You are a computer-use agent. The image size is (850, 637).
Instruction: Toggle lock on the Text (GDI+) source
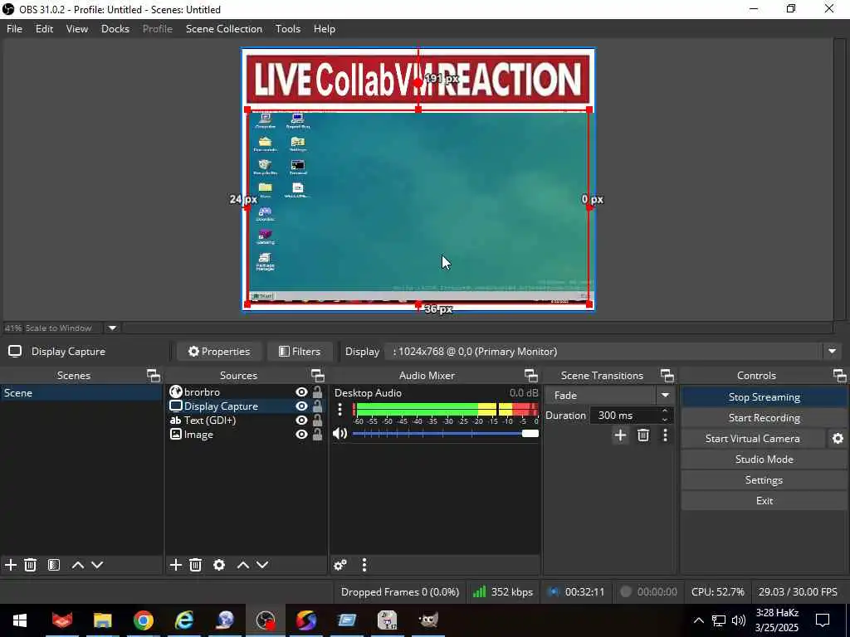coord(317,421)
